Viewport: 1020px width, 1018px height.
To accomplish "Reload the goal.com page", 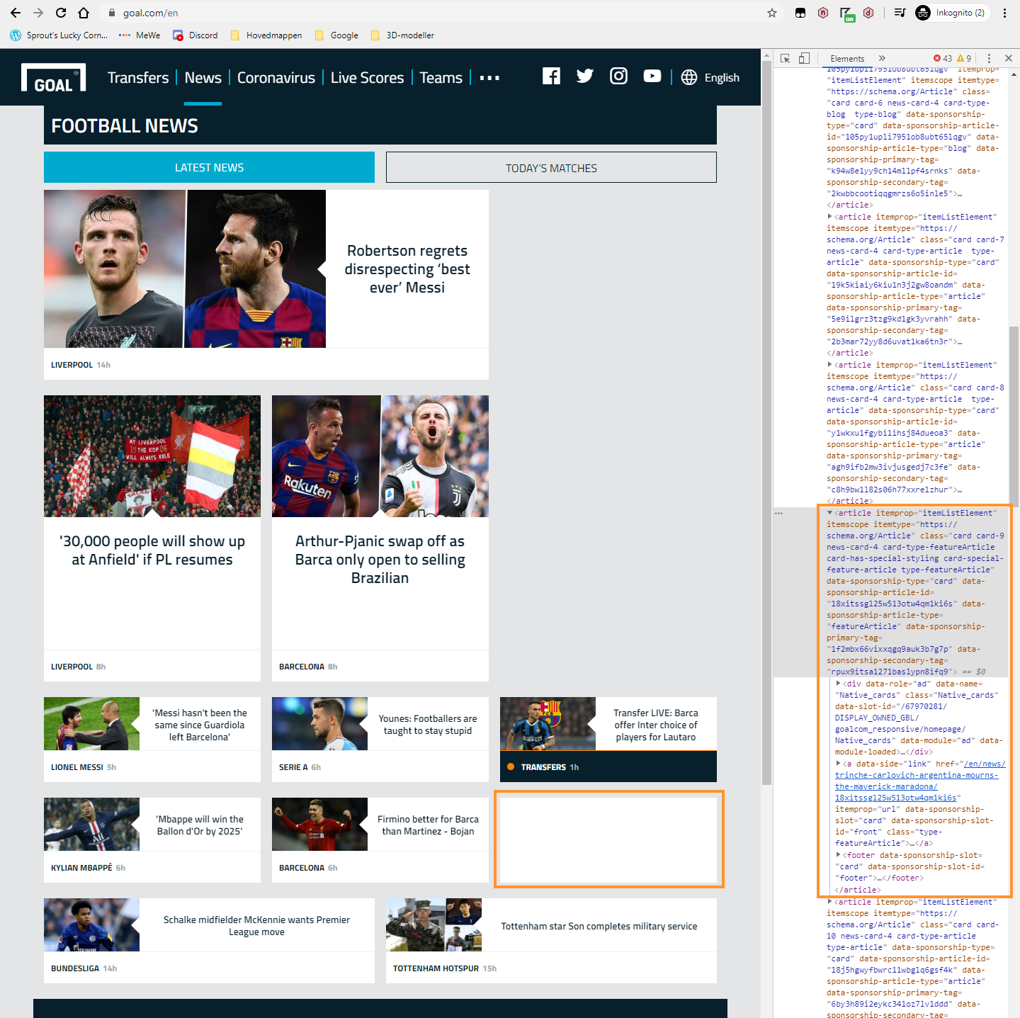I will [59, 12].
